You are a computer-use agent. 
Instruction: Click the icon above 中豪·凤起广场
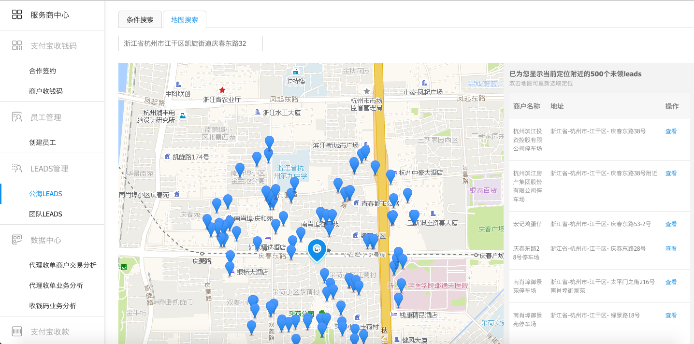click(x=424, y=83)
